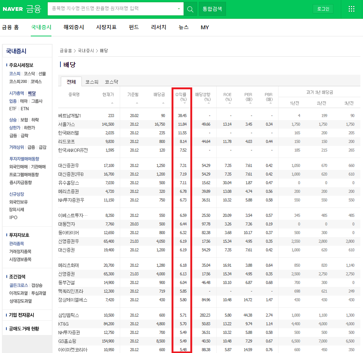Open the MY menu
Image resolution: width=363 pixels, height=353 pixels.
click(x=205, y=27)
